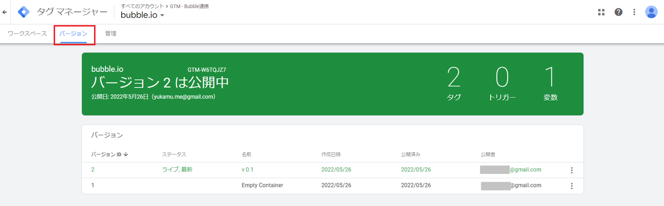664x206 pixels.
Task: Sort by the バージョン ID column arrow
Action: (126, 154)
